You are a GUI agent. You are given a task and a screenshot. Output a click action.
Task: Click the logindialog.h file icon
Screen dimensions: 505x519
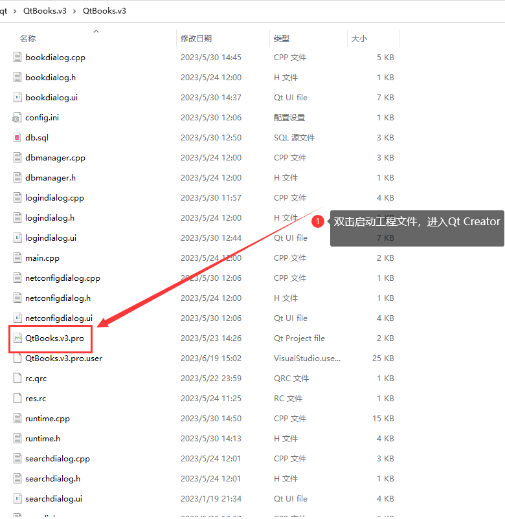[17, 218]
